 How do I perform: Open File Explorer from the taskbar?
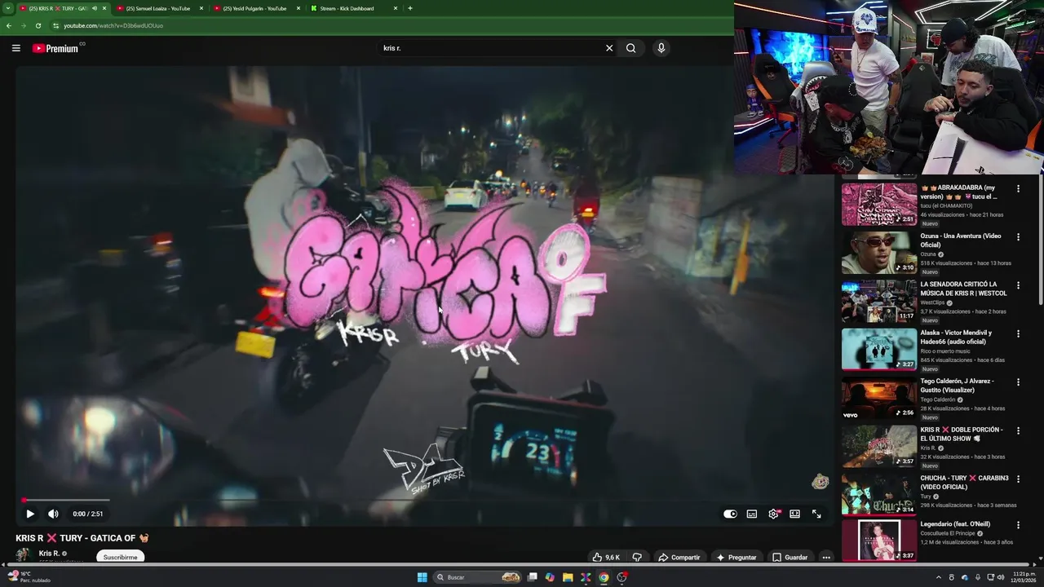coord(568,577)
